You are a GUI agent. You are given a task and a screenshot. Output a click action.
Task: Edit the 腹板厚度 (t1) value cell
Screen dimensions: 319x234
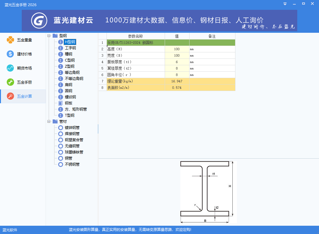coord(177,62)
